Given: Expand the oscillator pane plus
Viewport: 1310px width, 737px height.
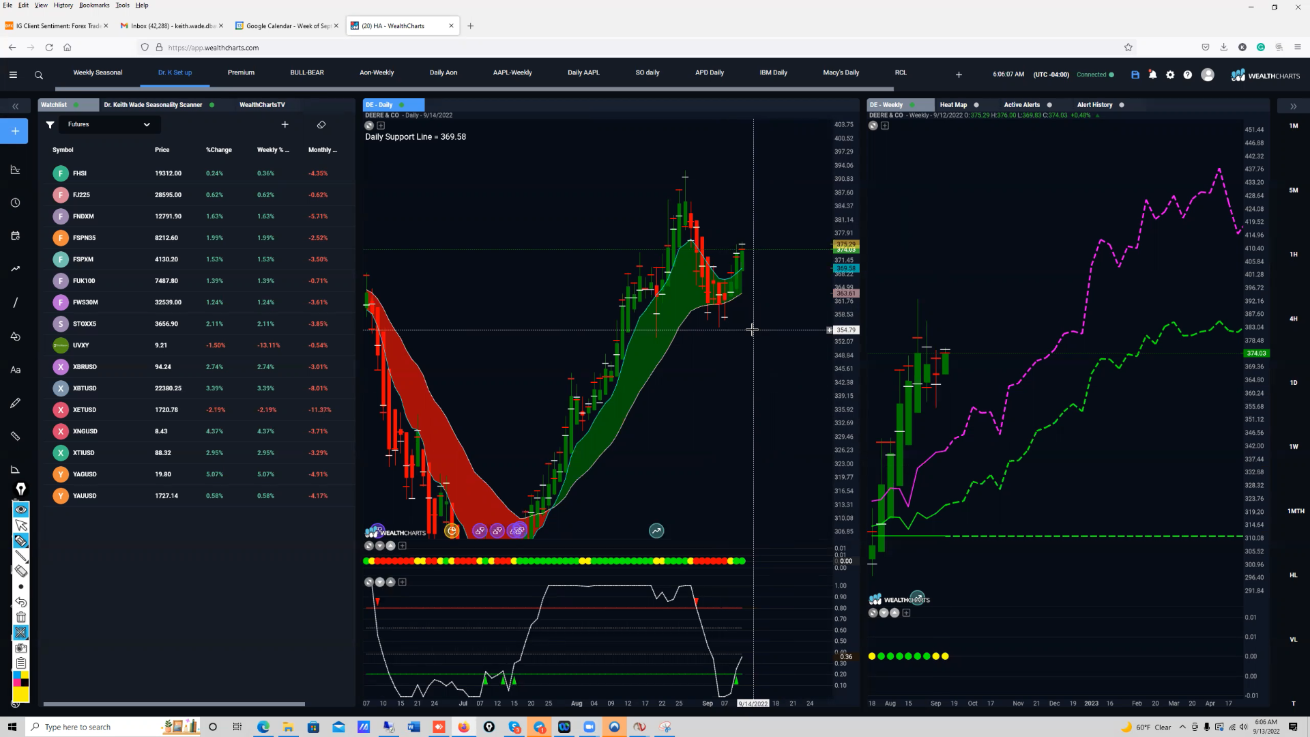Looking at the screenshot, I should pyautogui.click(x=403, y=582).
